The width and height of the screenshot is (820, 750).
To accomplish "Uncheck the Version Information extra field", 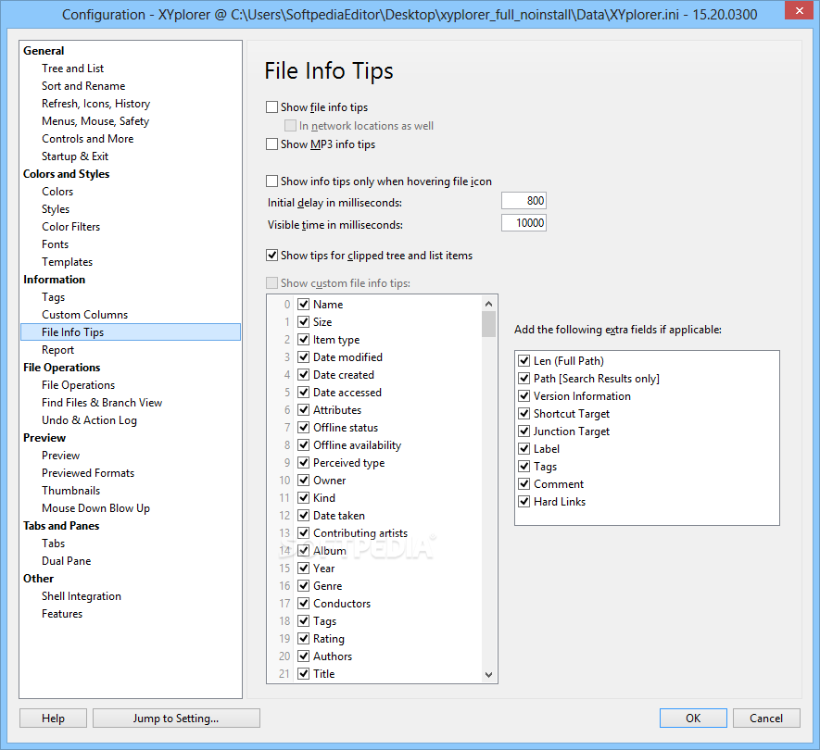I will [524, 396].
